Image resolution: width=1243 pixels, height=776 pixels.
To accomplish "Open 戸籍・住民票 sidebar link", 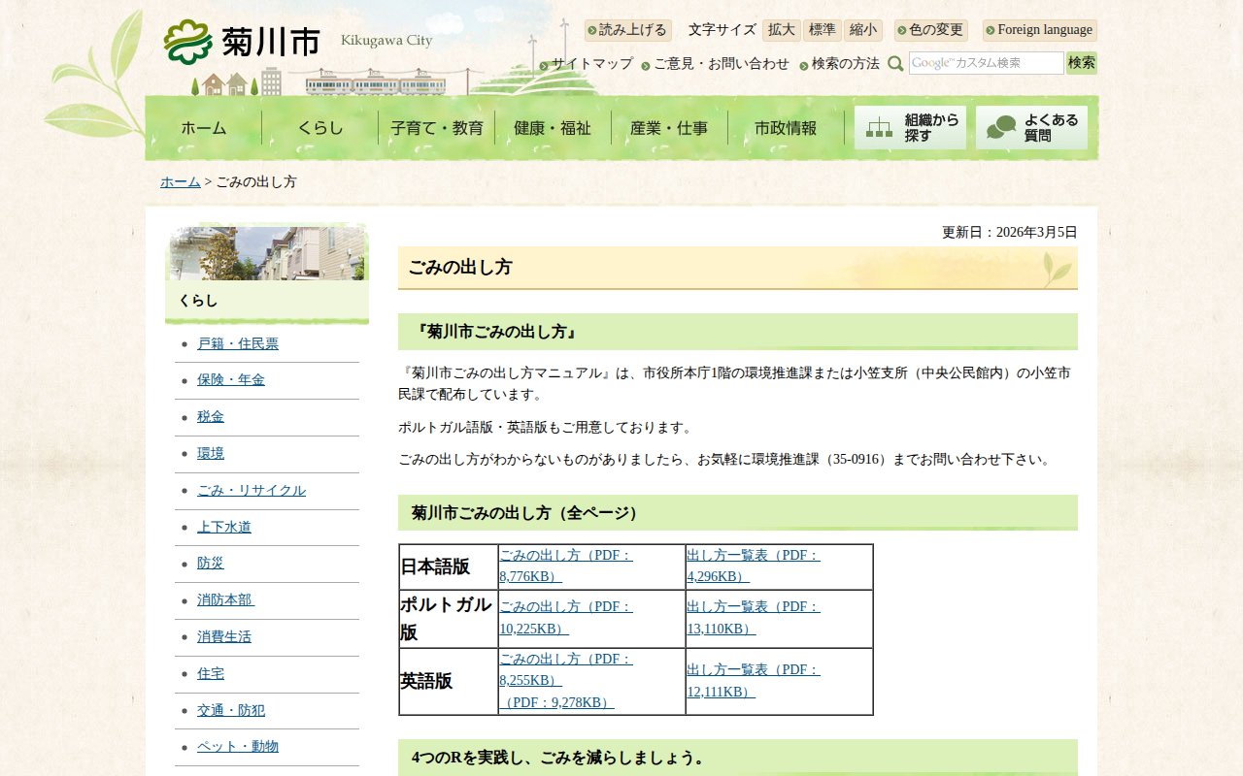I will 238,344.
